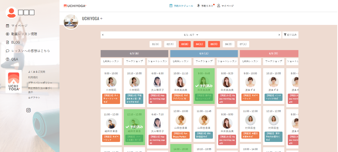Open 特定商取引法に基づく表示 link
Screen dimensions: 338x152
[x=40, y=90]
